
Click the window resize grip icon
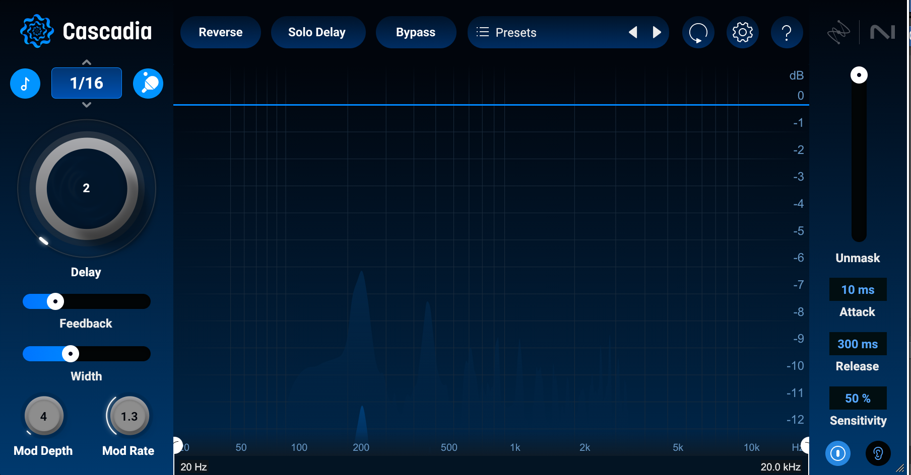pos(900,468)
